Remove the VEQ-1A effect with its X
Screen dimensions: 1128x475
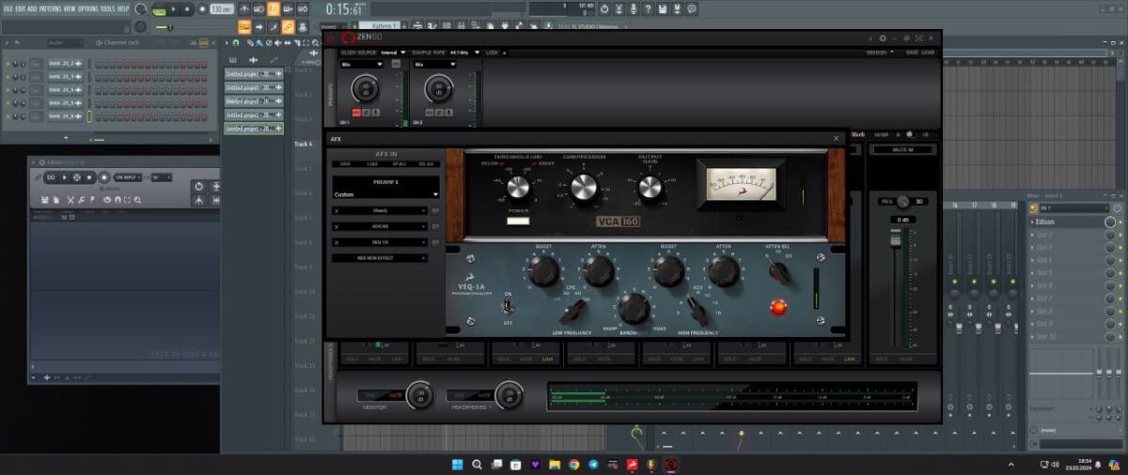[x=337, y=242]
